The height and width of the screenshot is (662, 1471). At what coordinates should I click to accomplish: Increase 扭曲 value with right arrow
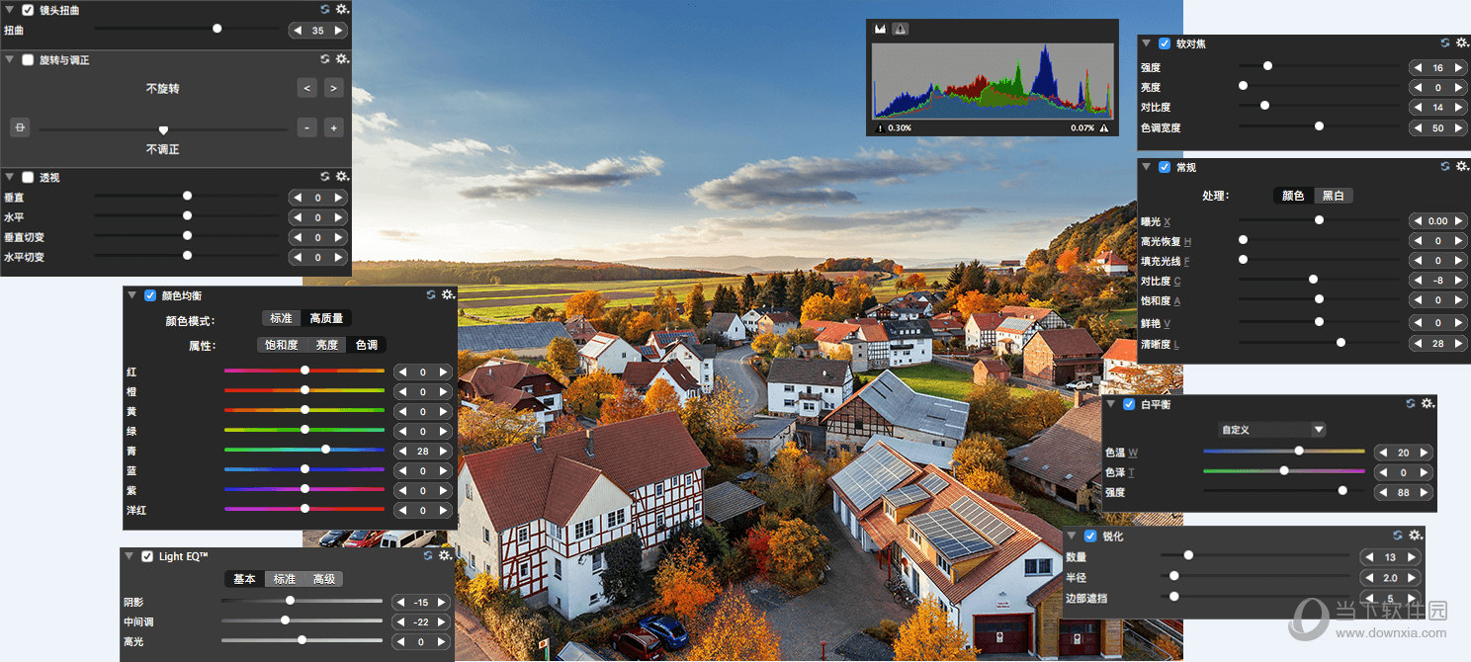coord(339,31)
